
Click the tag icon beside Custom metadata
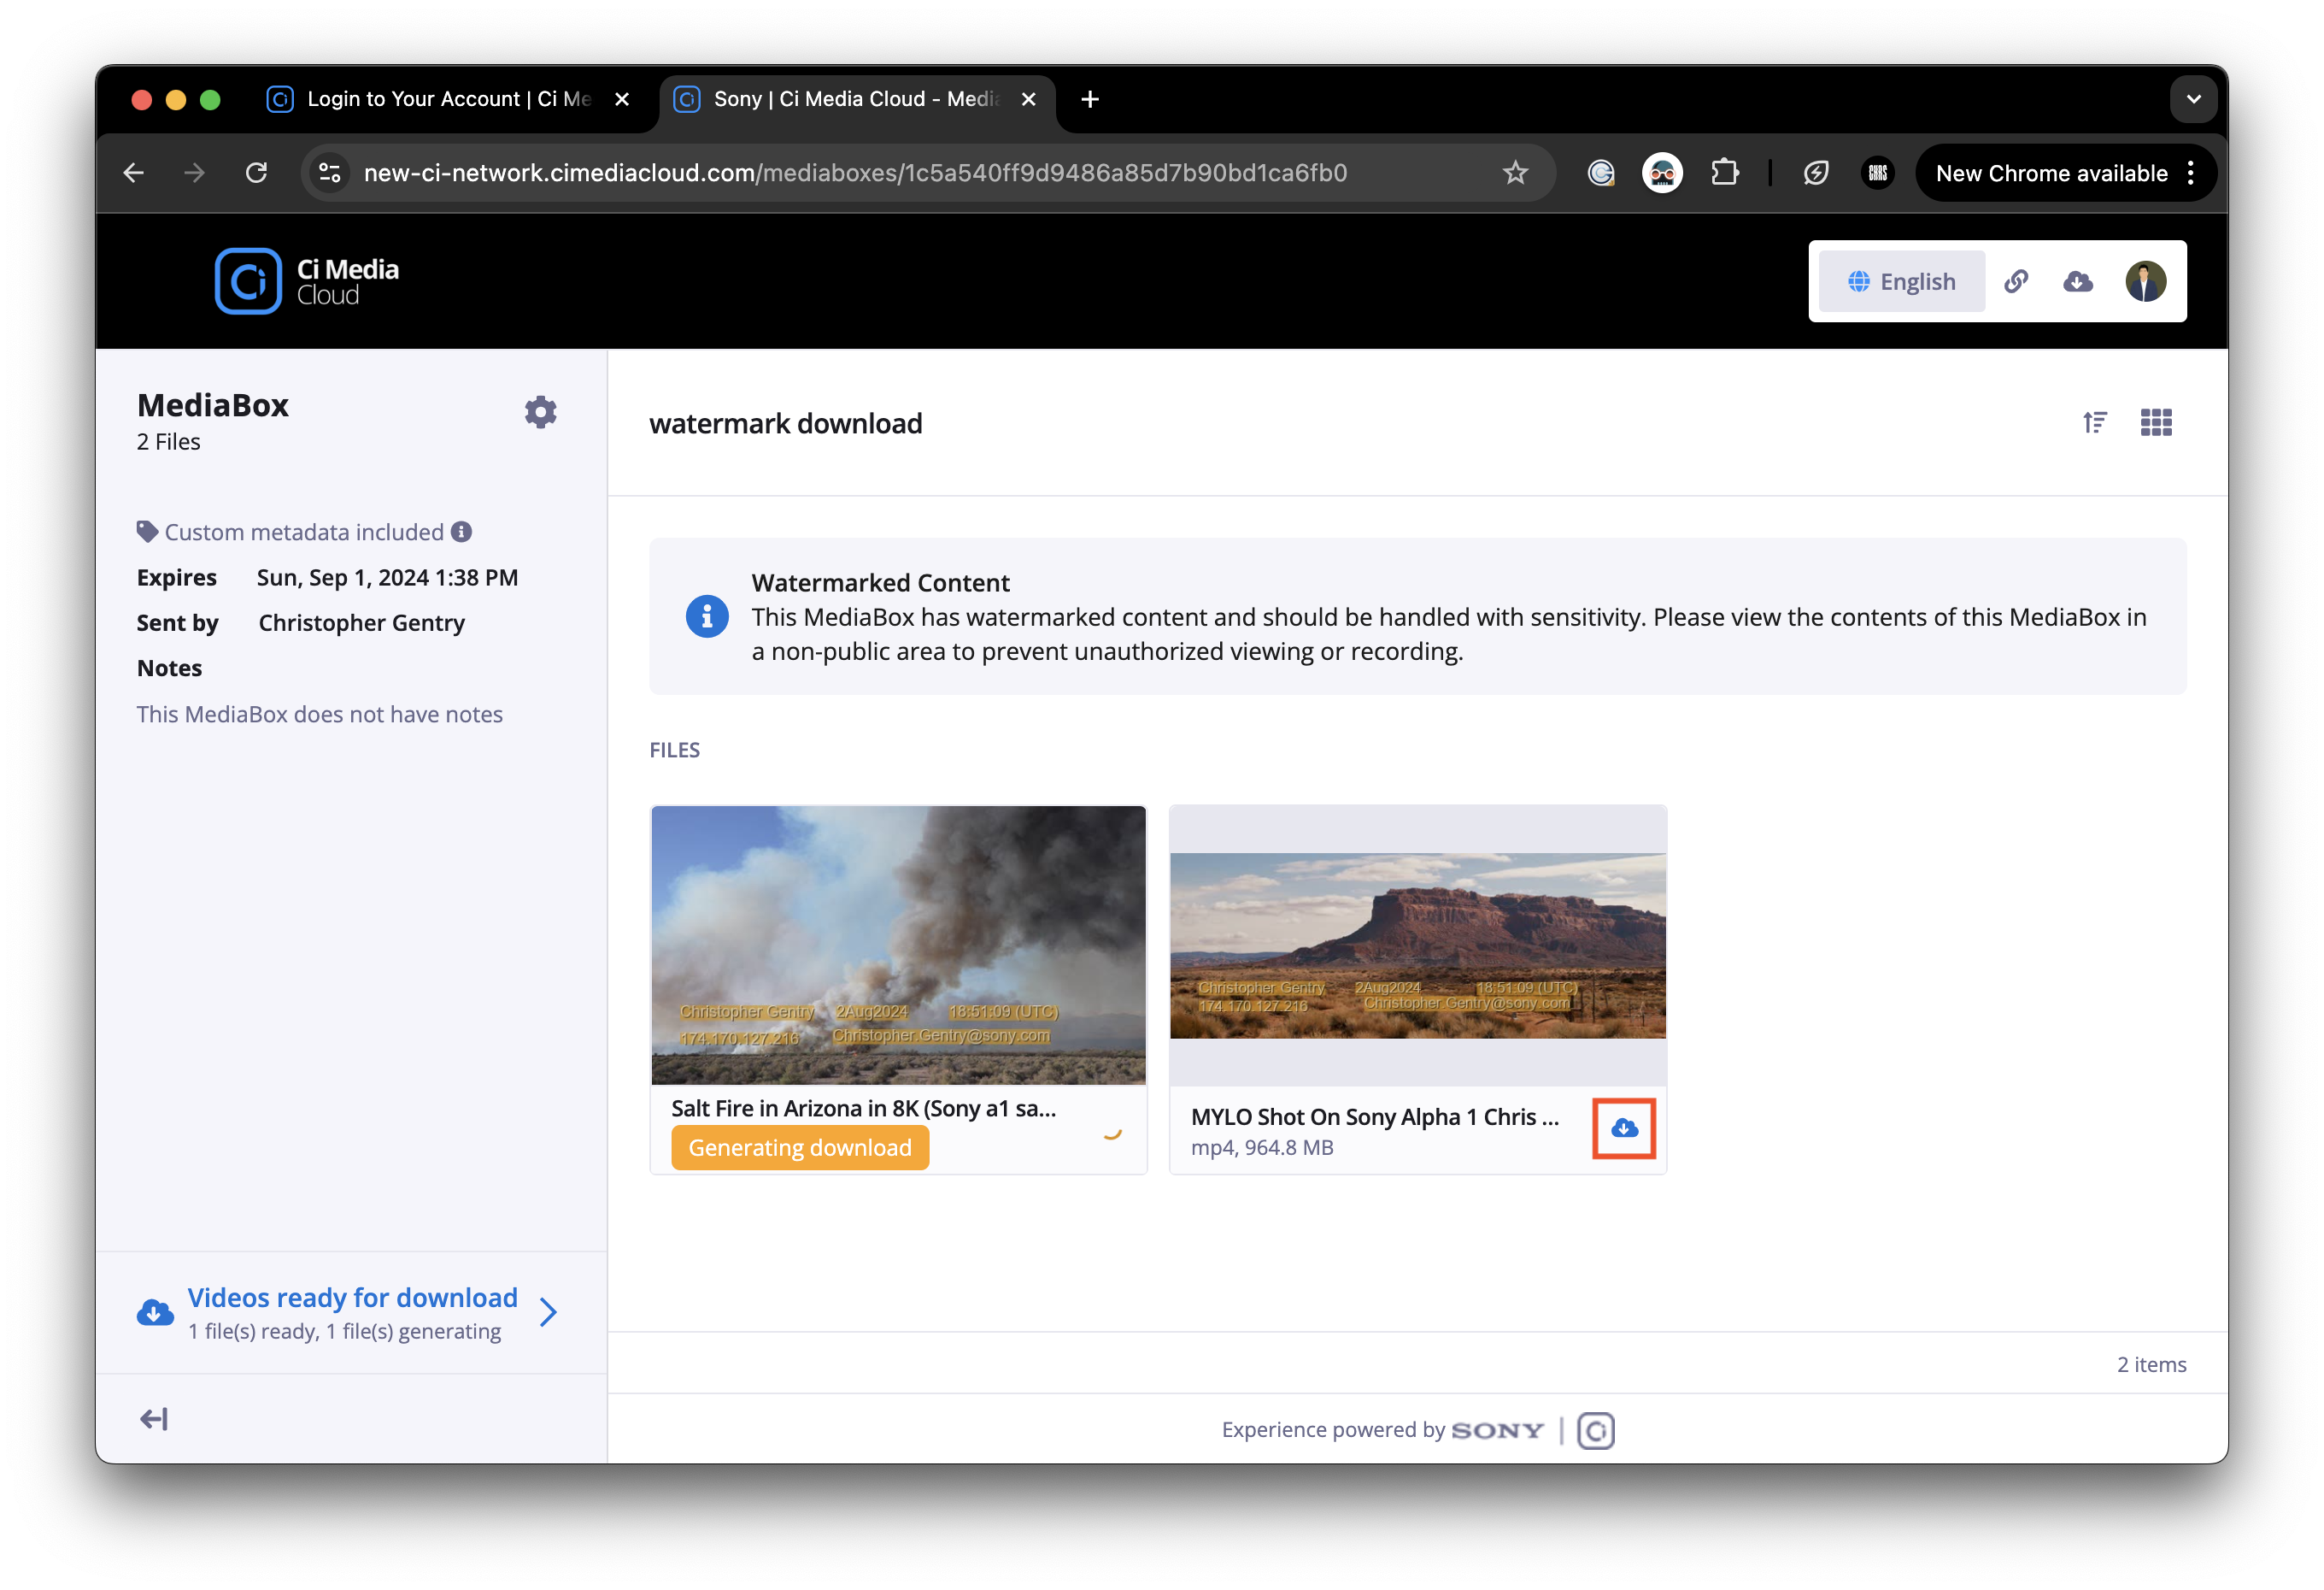pos(147,532)
